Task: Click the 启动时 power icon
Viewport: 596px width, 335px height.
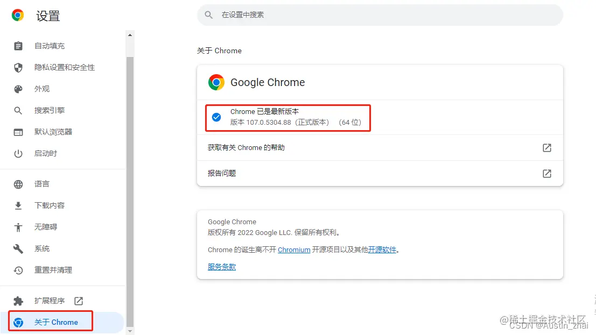Action: [18, 154]
